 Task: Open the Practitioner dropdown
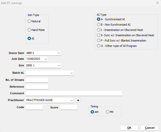click(x=72, y=100)
